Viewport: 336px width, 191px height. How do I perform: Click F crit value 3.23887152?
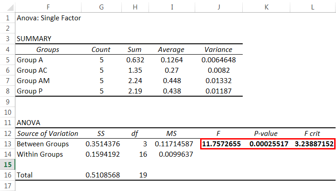314,144
